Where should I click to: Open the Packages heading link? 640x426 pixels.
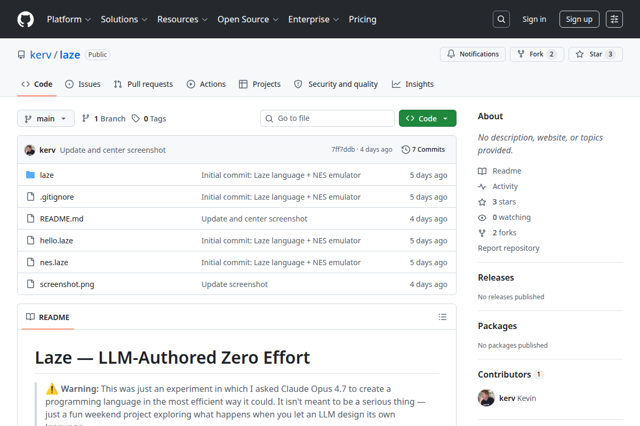tap(497, 326)
